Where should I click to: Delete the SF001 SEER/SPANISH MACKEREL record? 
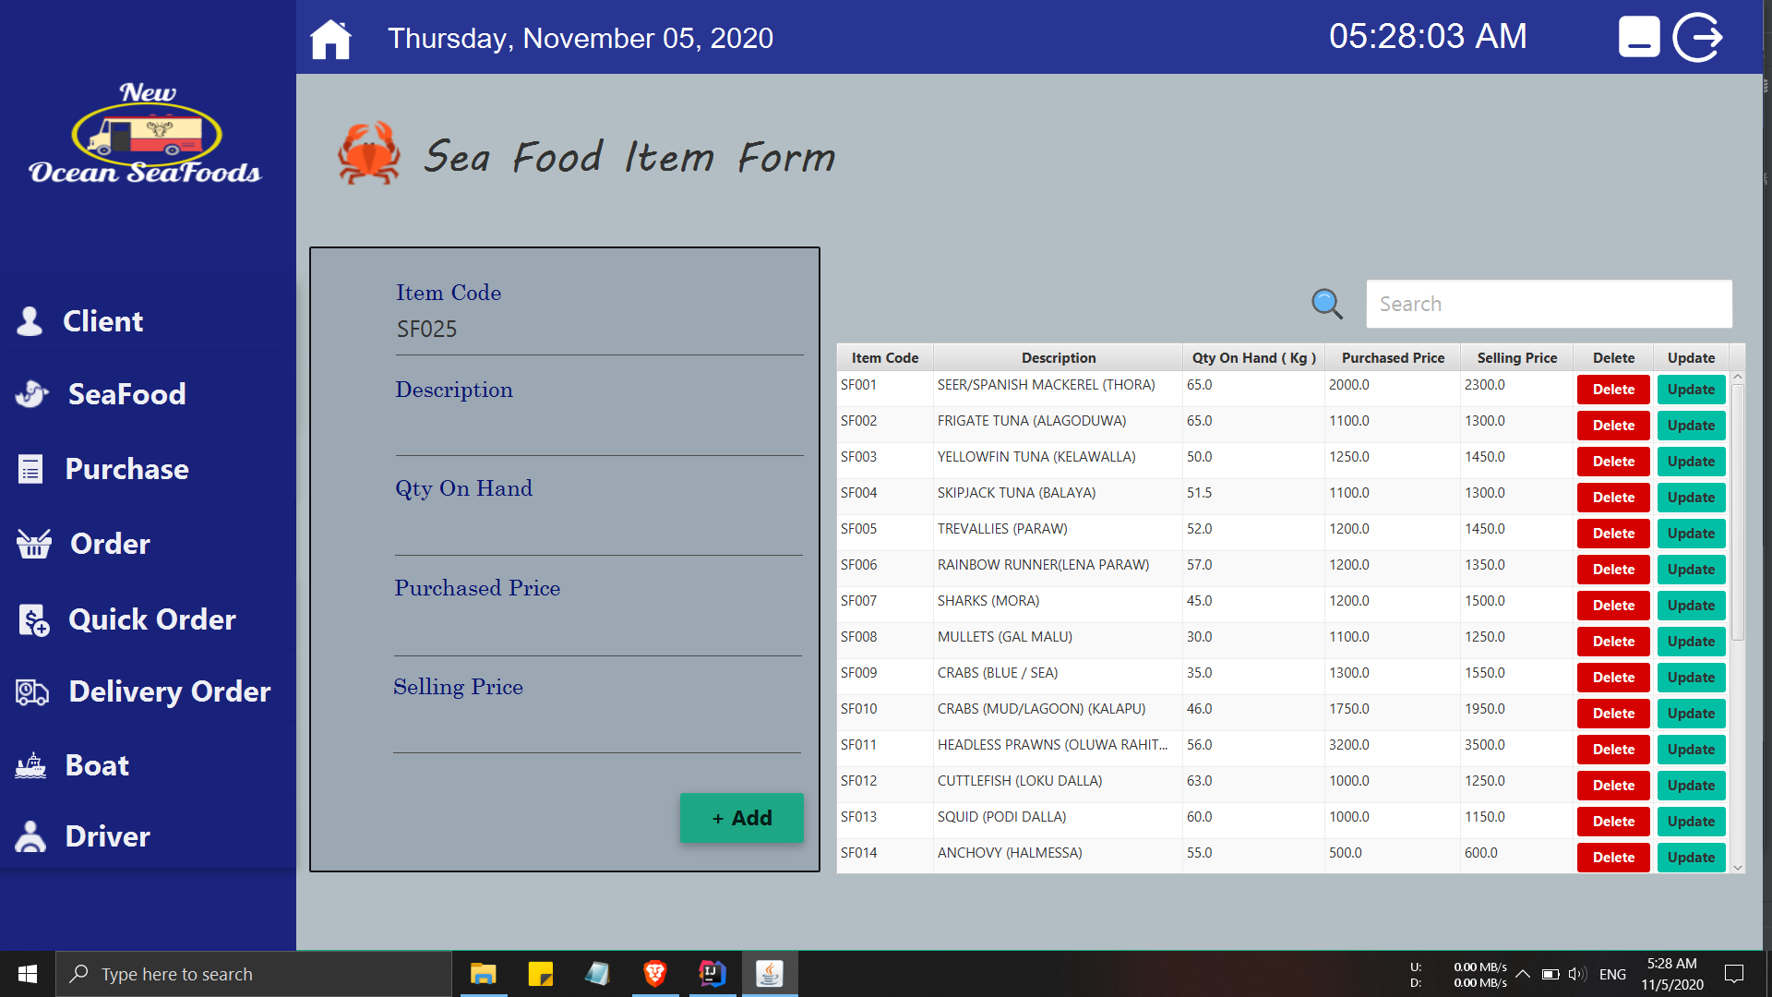pyautogui.click(x=1612, y=389)
